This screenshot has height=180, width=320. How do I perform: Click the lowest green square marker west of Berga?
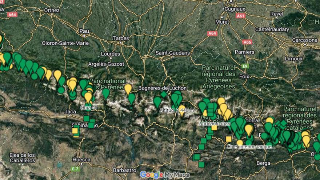click(201, 164)
